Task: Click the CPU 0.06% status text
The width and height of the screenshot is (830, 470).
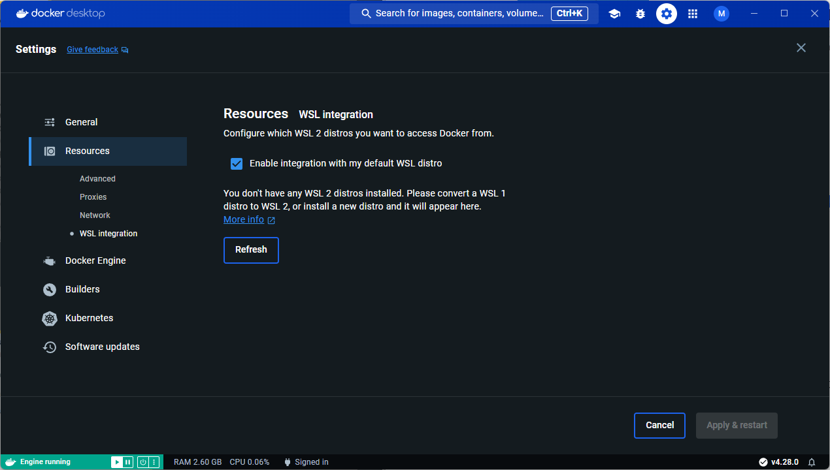Action: click(250, 462)
